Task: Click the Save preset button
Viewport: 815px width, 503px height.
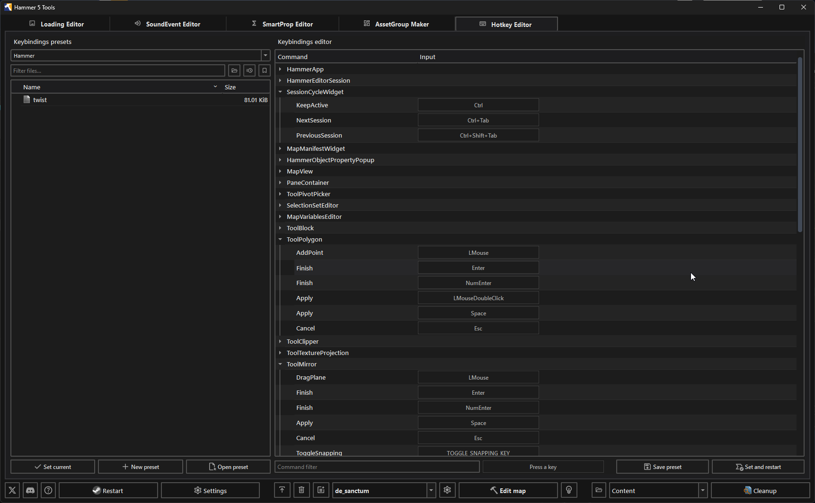Action: coord(663,467)
